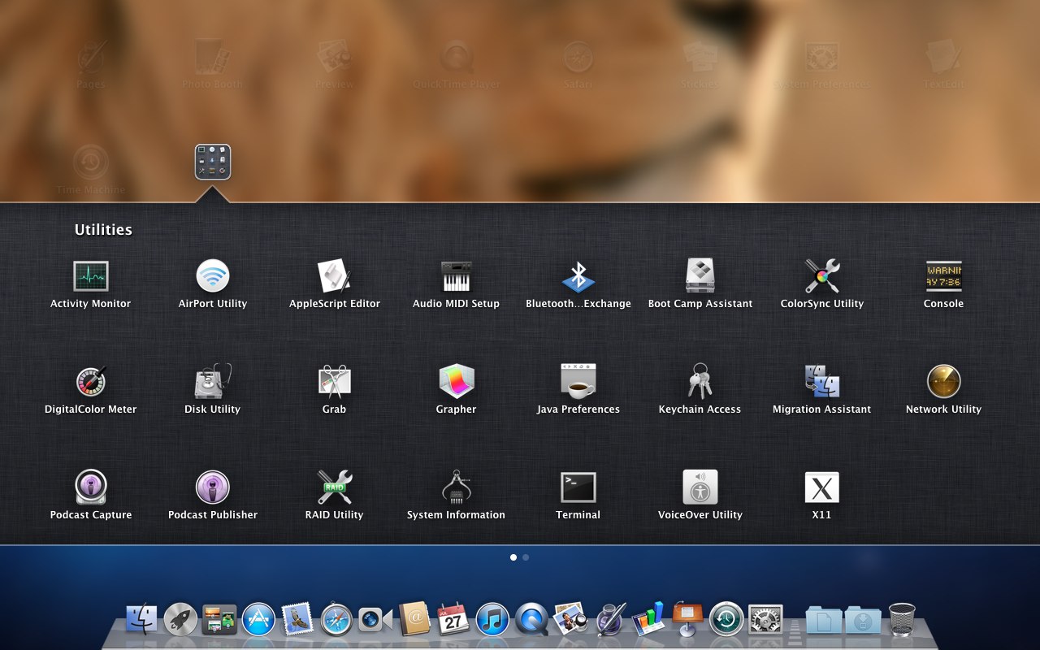The height and width of the screenshot is (650, 1040).
Task: Open iCal calendar icon in Dock
Action: [x=453, y=620]
